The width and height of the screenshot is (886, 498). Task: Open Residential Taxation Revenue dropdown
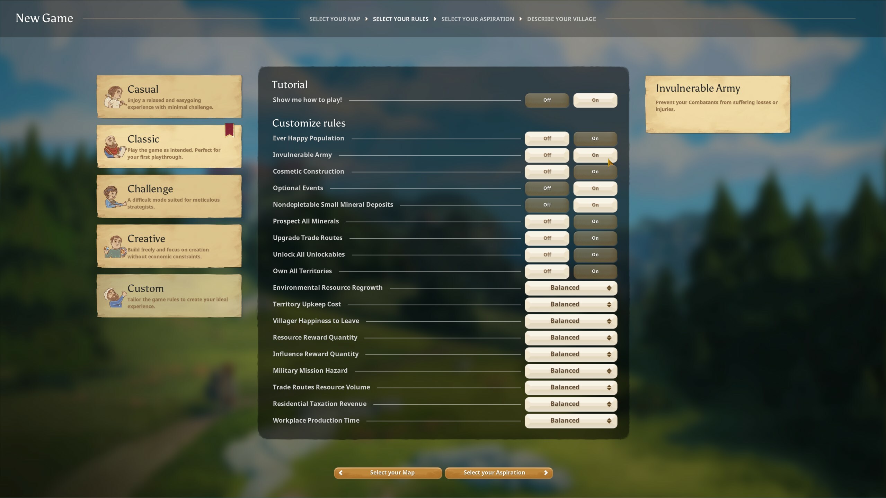coord(571,404)
